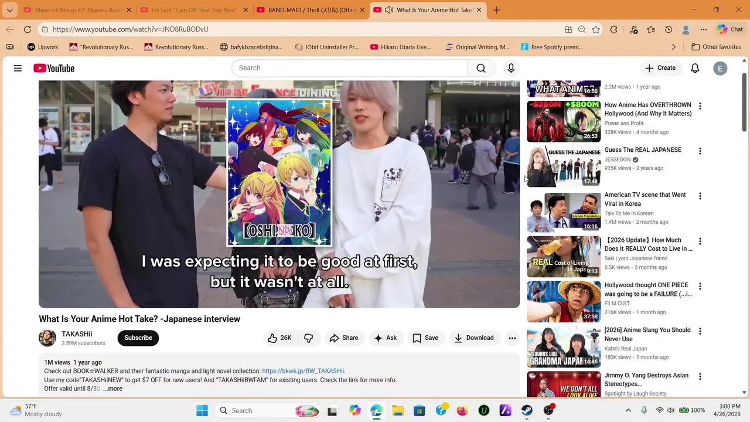Open the zoom-out magnifier in address bar
750x422 pixels.
click(x=582, y=29)
